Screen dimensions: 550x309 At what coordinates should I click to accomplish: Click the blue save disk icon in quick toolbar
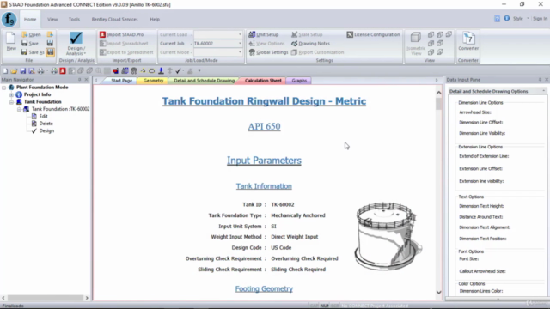coord(23,70)
